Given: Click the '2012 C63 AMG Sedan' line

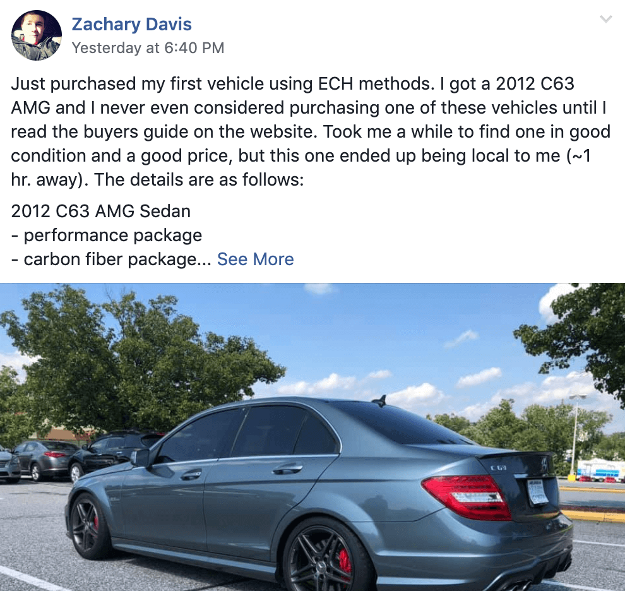Looking at the screenshot, I should coord(101,212).
